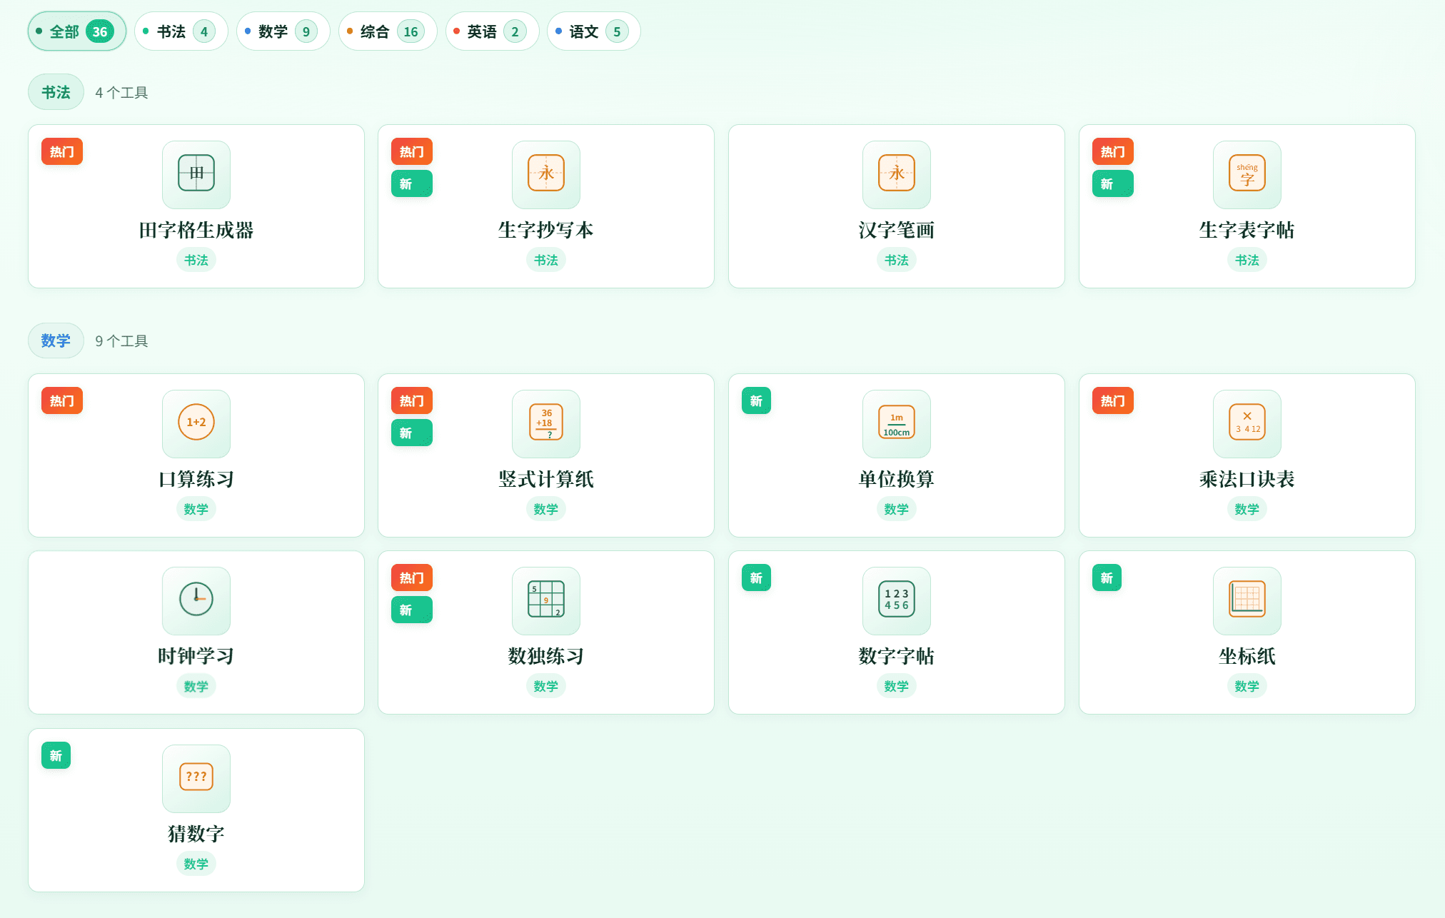Click the 新 badge on 坐标纸

pos(1107,577)
